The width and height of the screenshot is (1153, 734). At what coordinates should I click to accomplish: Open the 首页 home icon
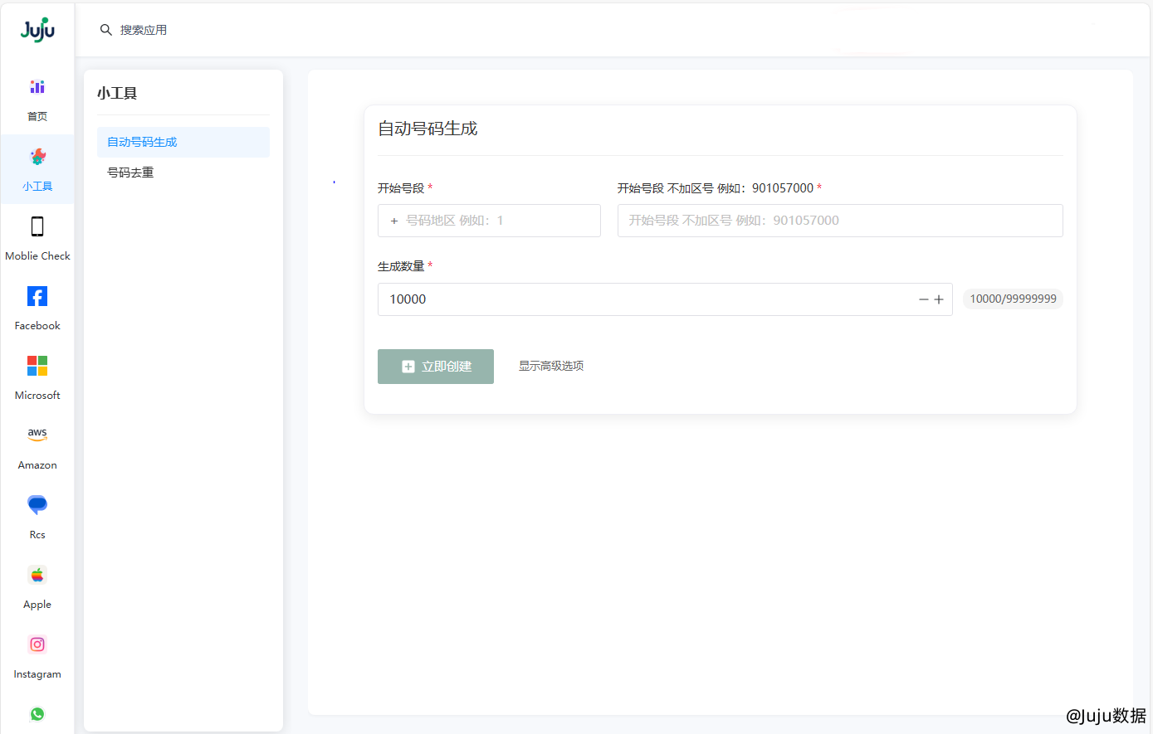37,87
